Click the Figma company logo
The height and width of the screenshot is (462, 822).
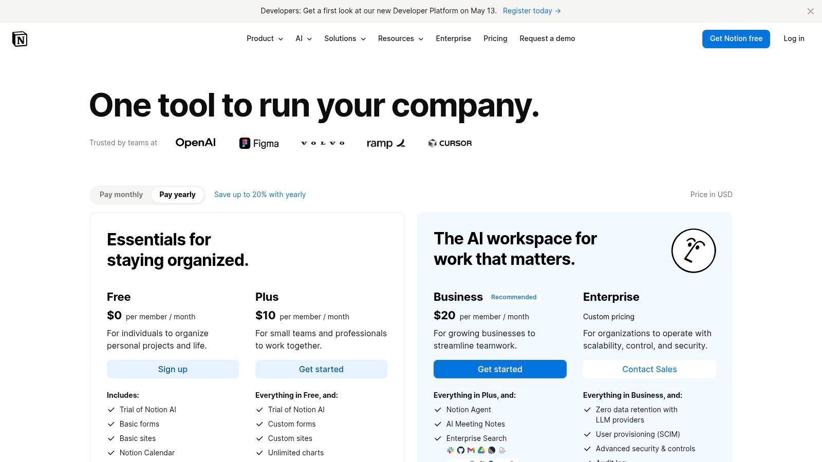coord(259,143)
